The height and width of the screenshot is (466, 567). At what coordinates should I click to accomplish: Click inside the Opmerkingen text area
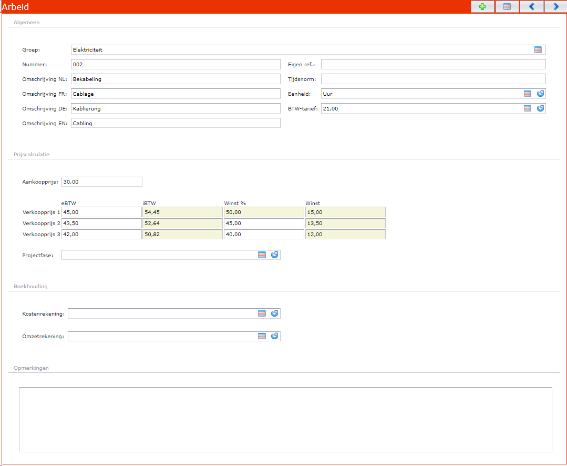click(x=285, y=420)
